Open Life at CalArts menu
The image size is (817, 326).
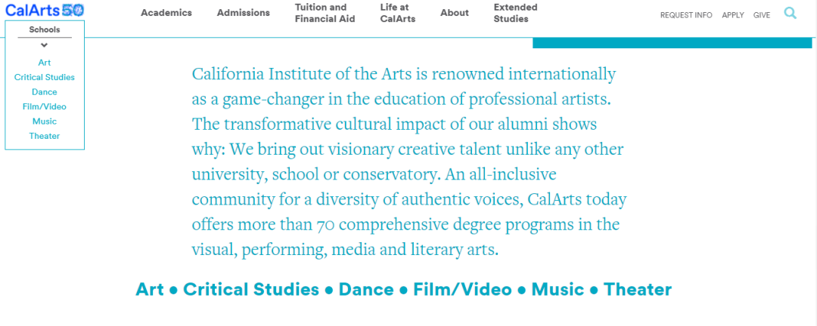pos(398,13)
